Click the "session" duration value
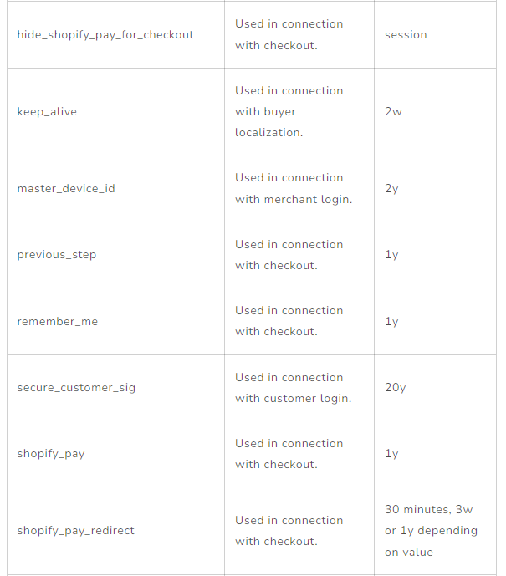The height and width of the screenshot is (576, 506). click(x=406, y=35)
